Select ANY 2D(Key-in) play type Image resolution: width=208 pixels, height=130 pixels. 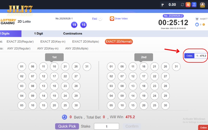[x=48, y=49]
